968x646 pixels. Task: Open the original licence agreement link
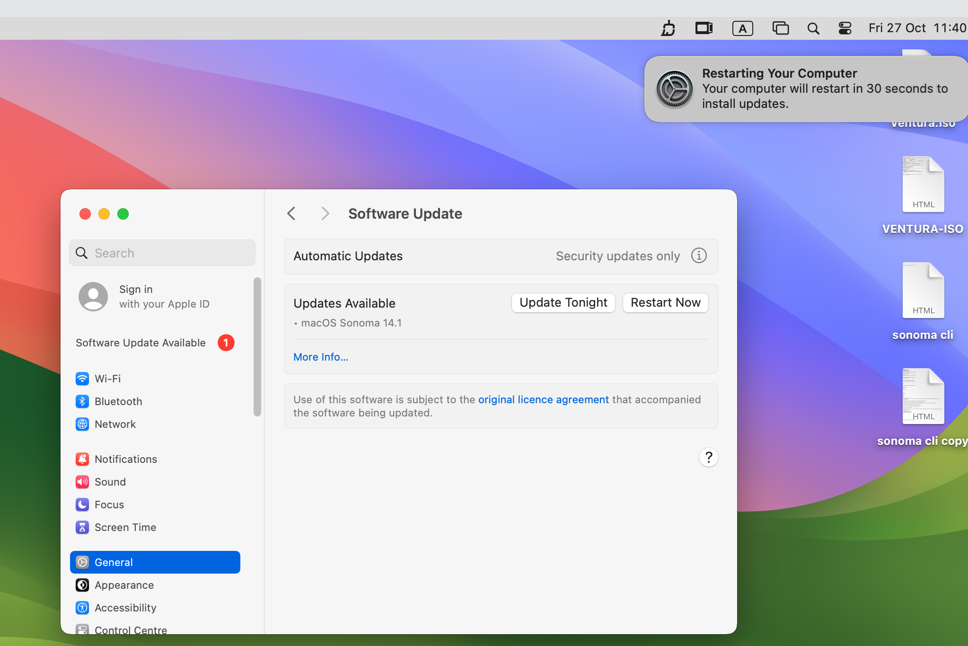[543, 399]
